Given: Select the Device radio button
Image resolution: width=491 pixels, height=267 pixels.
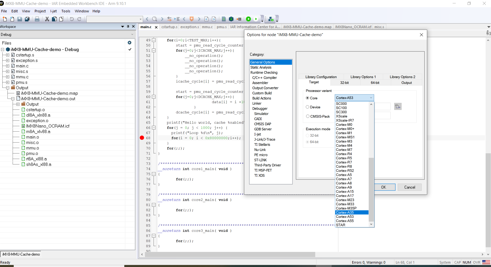Looking at the screenshot, I should coord(307,107).
